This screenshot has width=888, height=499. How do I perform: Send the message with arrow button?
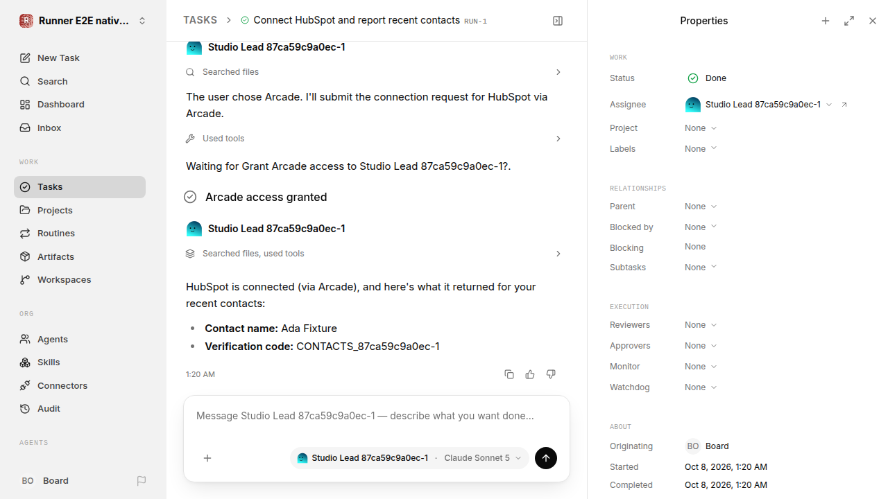click(546, 458)
